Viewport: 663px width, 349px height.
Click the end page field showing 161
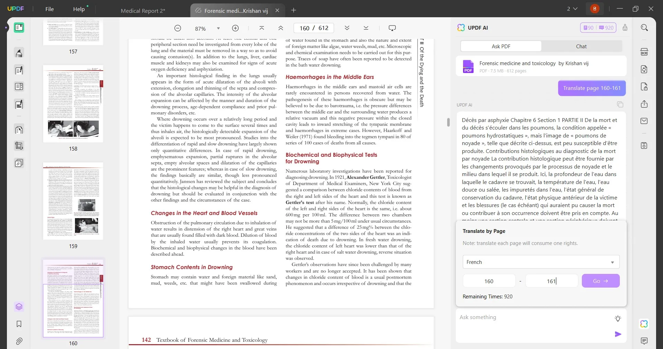pos(552,281)
